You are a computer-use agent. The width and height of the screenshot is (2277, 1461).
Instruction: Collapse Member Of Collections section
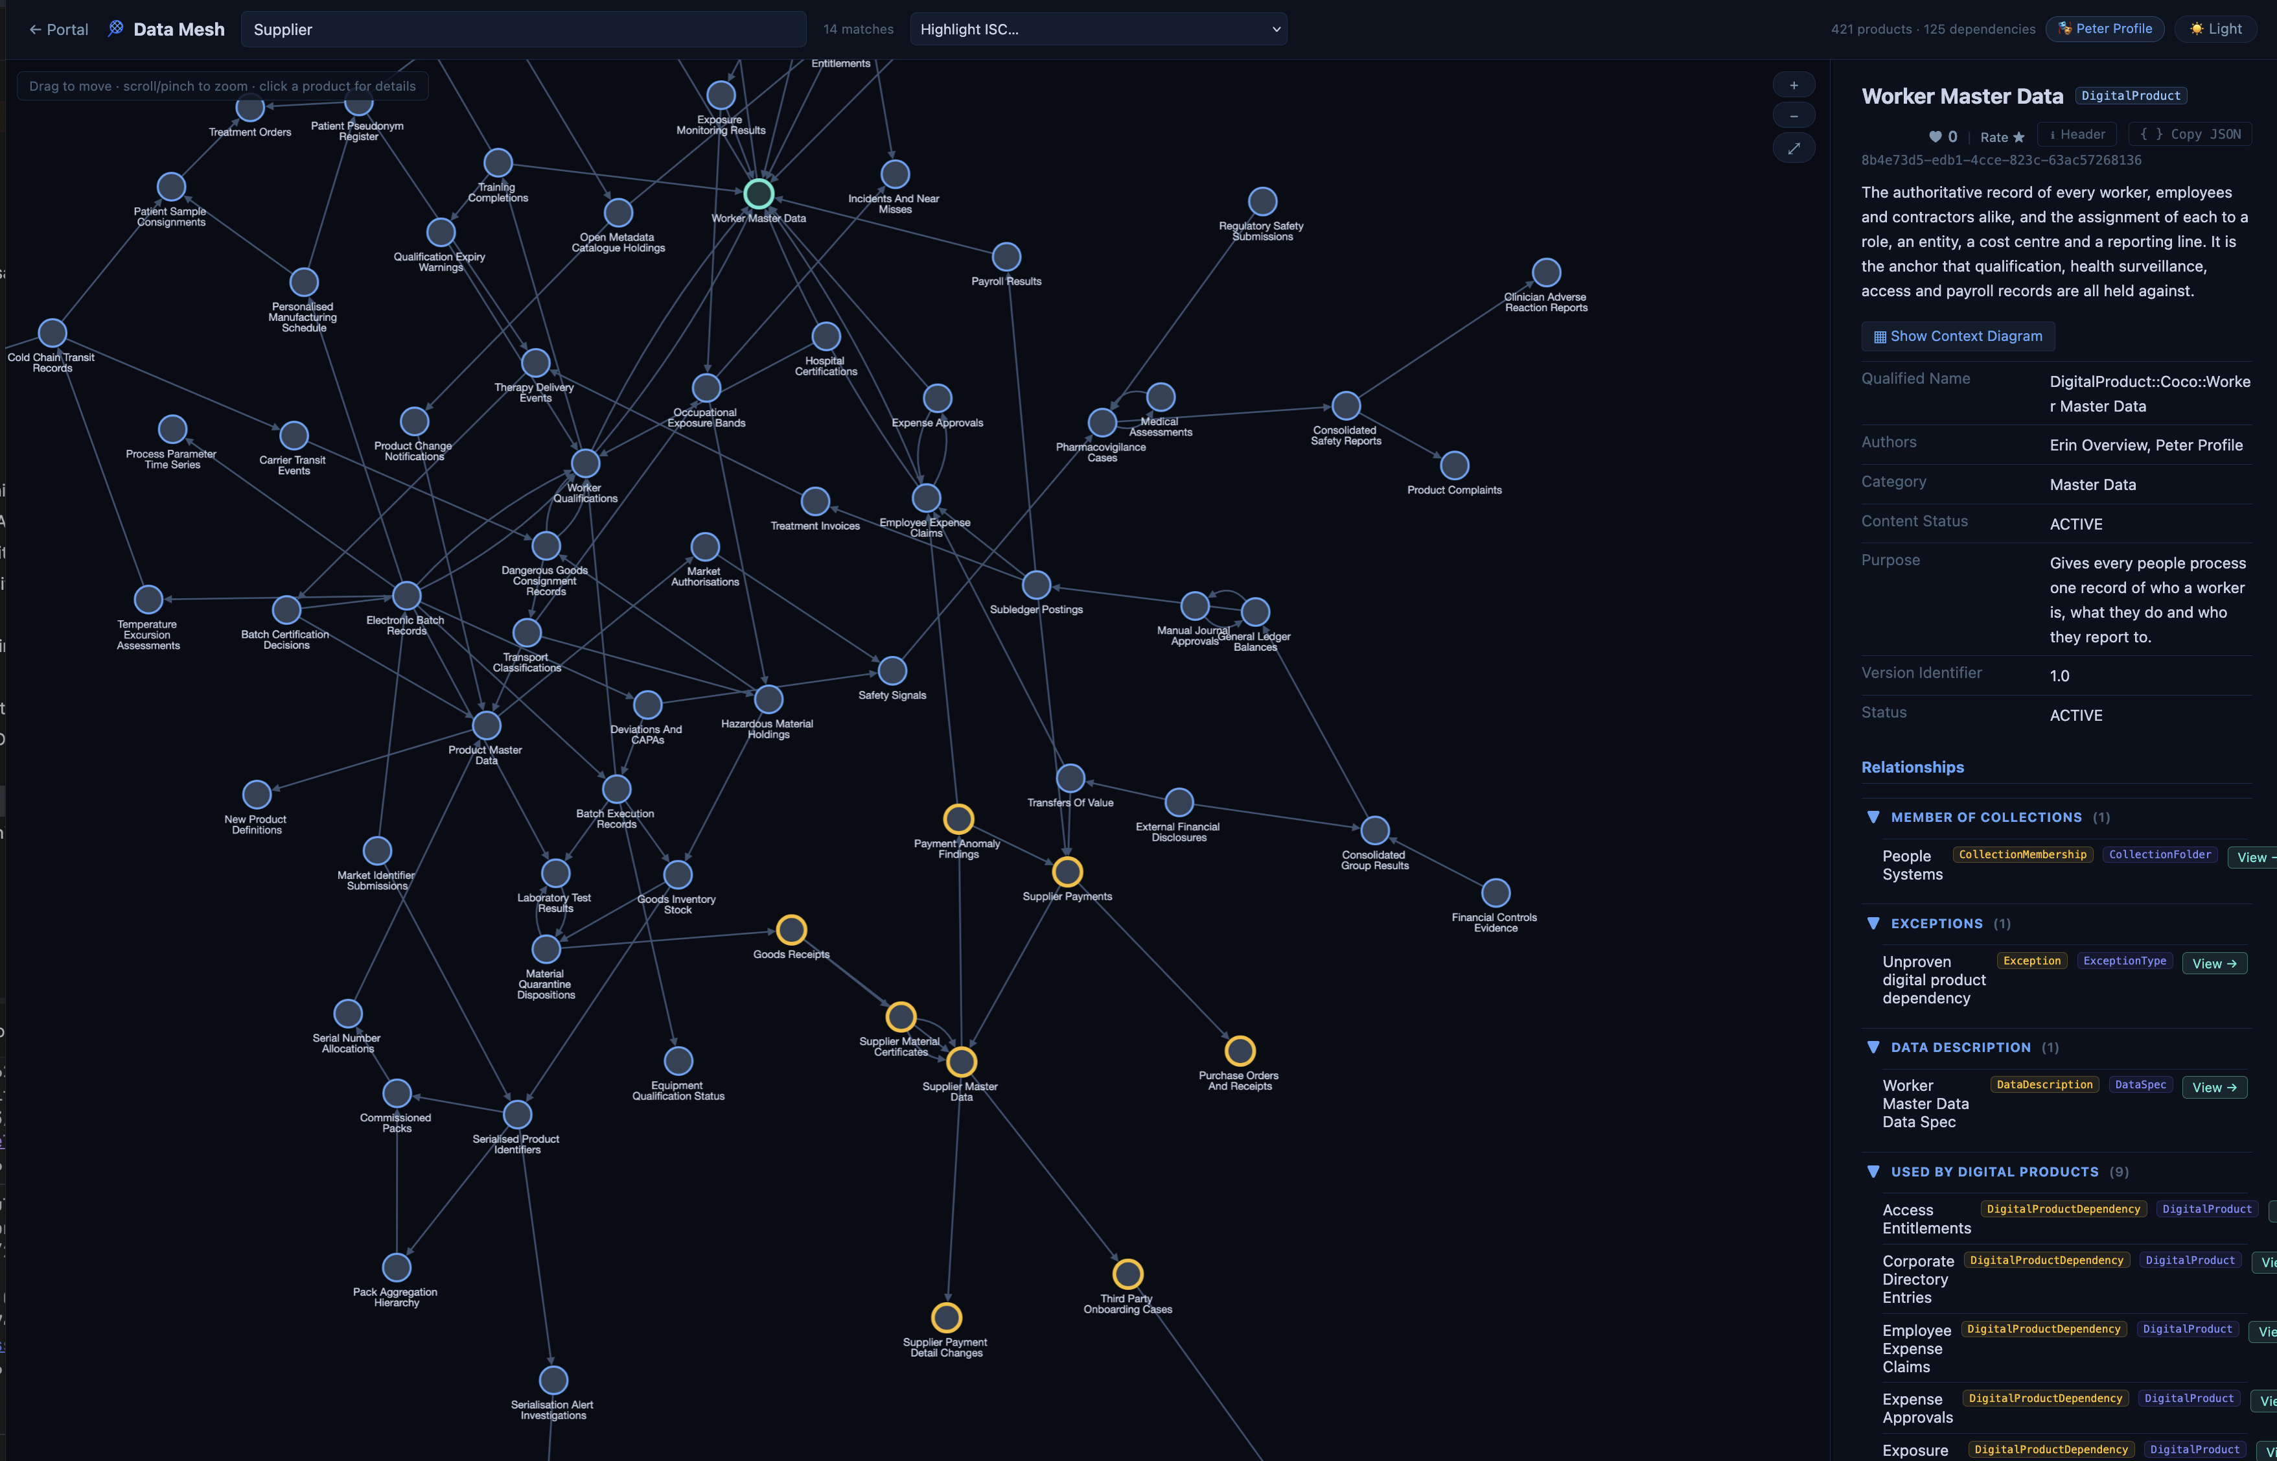pos(1873,817)
